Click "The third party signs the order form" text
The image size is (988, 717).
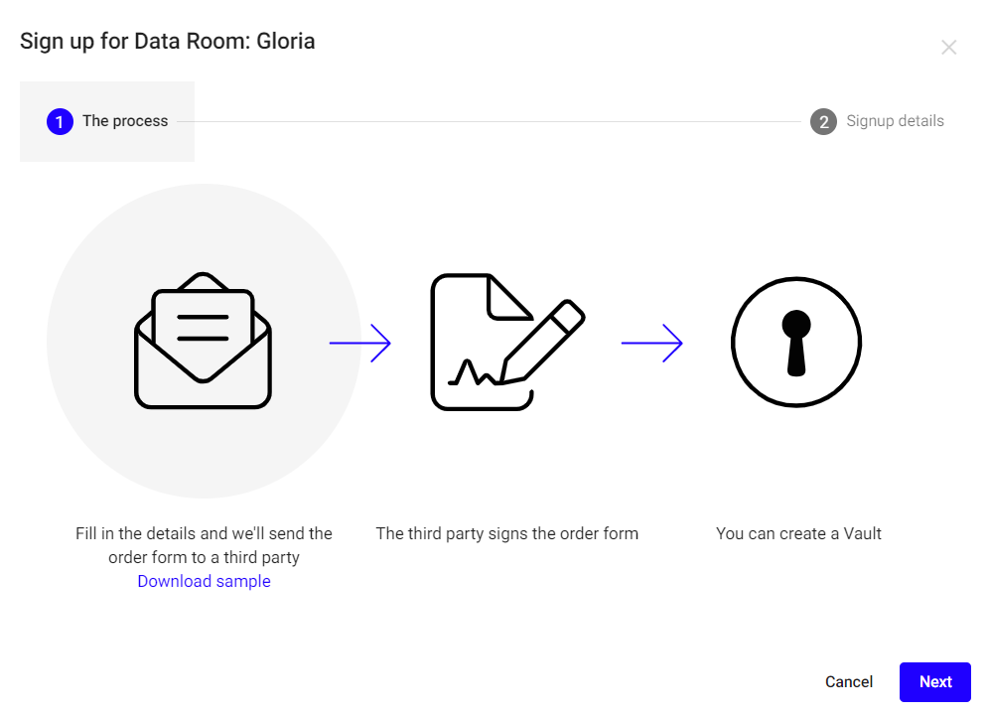point(506,534)
